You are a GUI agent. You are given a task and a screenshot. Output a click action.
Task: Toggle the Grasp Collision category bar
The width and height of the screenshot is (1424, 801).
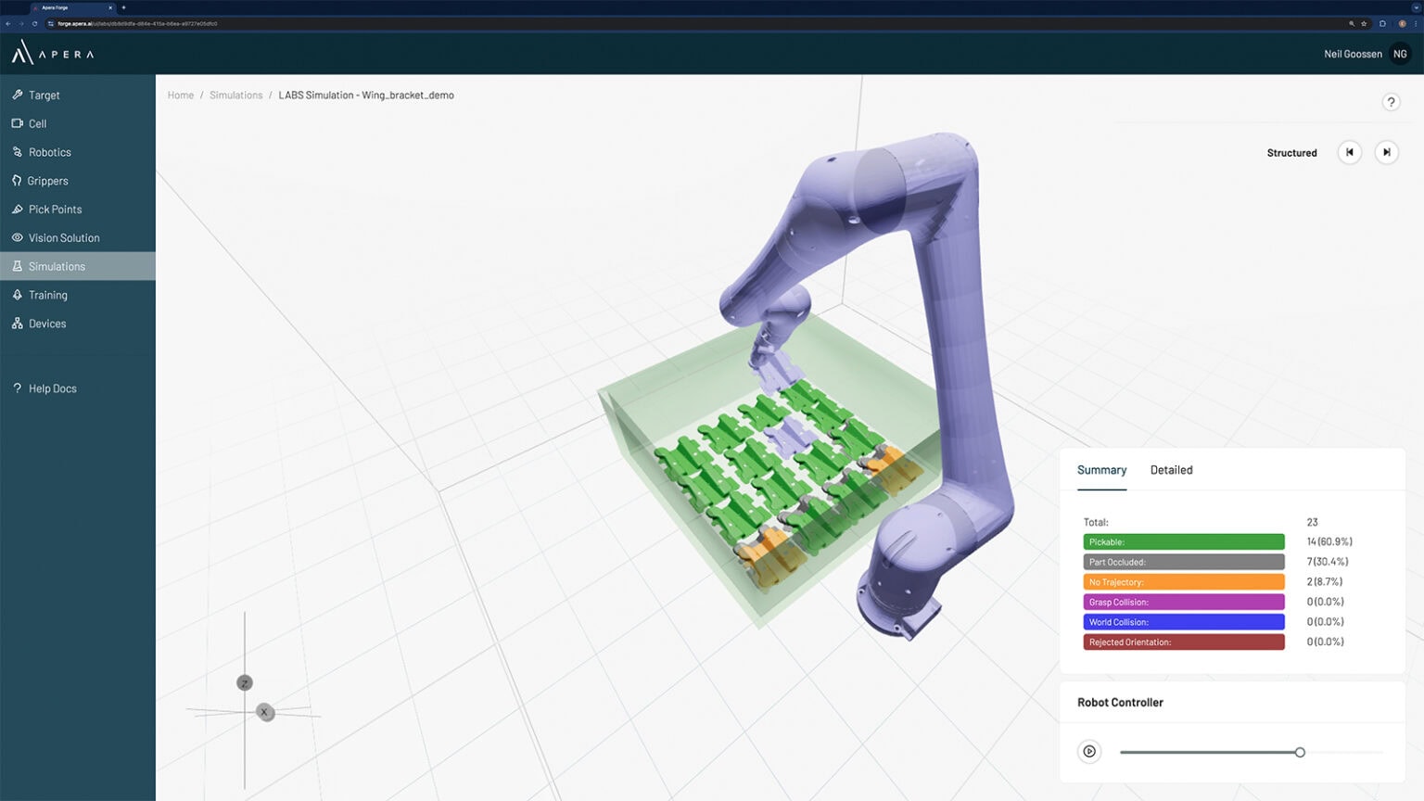point(1183,602)
